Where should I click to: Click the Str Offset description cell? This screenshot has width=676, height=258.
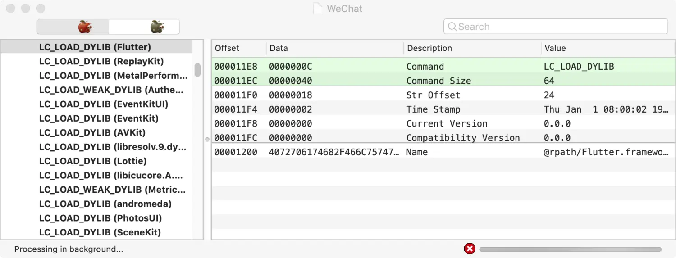pos(434,95)
